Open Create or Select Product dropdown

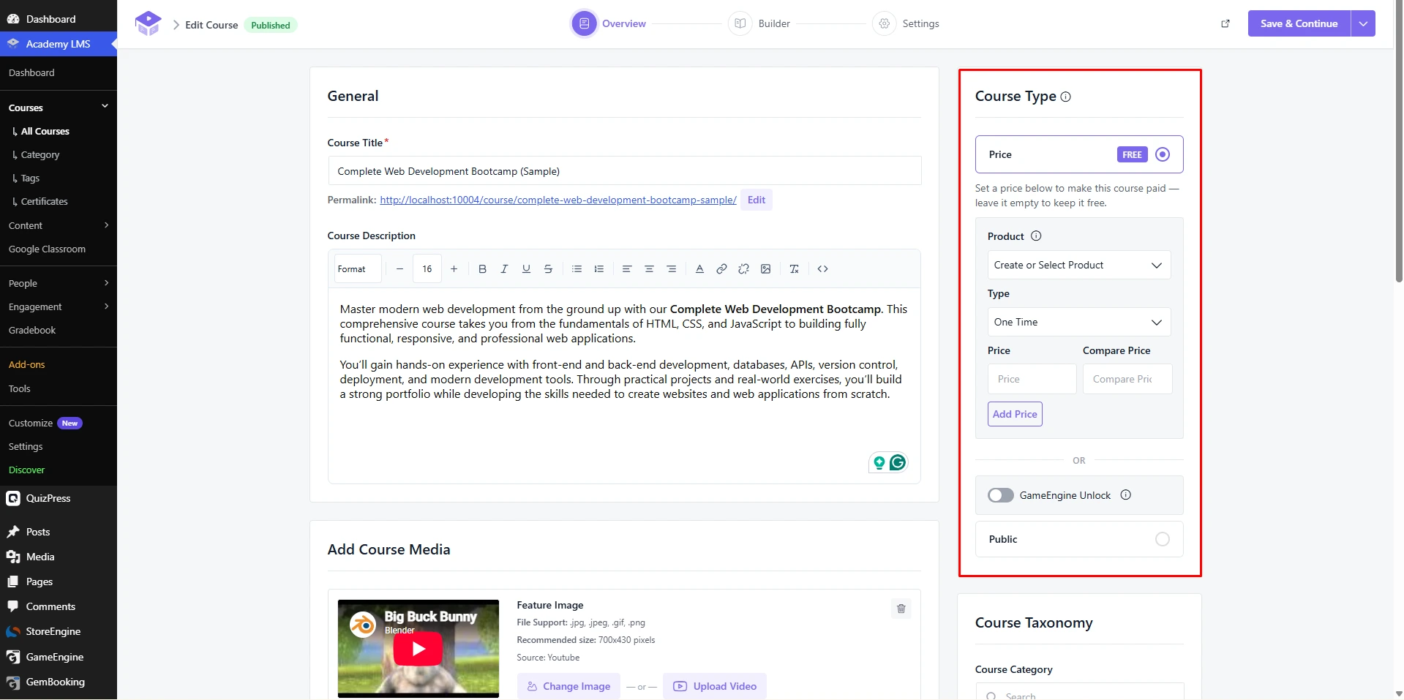pyautogui.click(x=1079, y=265)
